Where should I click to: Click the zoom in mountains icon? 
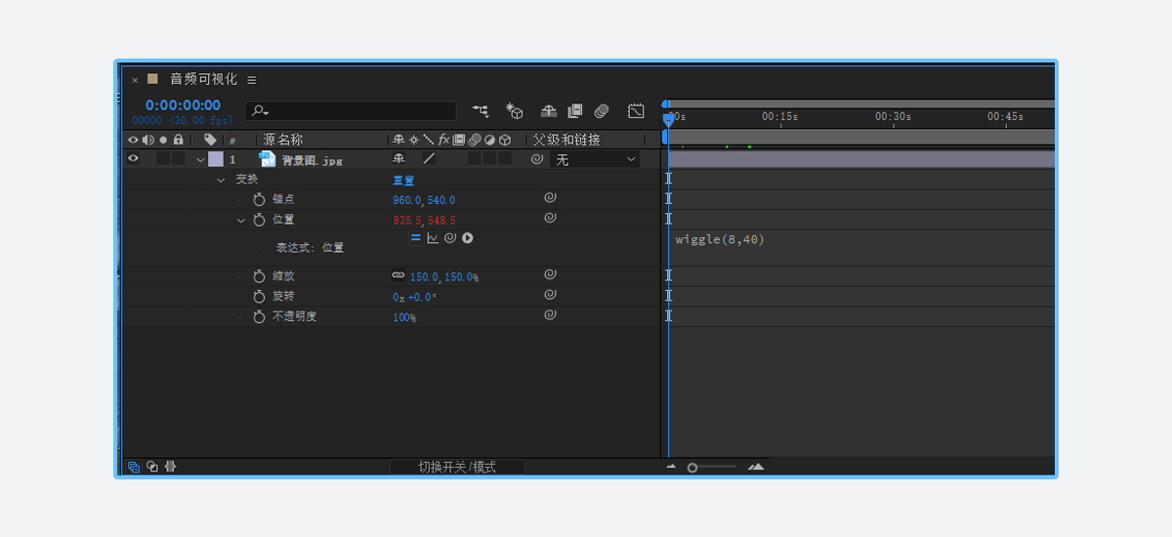click(756, 467)
